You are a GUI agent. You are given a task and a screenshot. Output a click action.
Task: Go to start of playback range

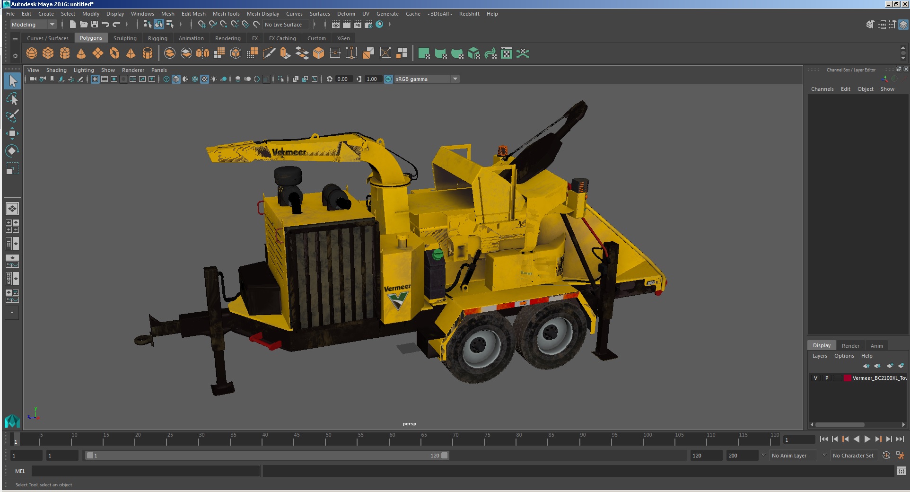823,439
